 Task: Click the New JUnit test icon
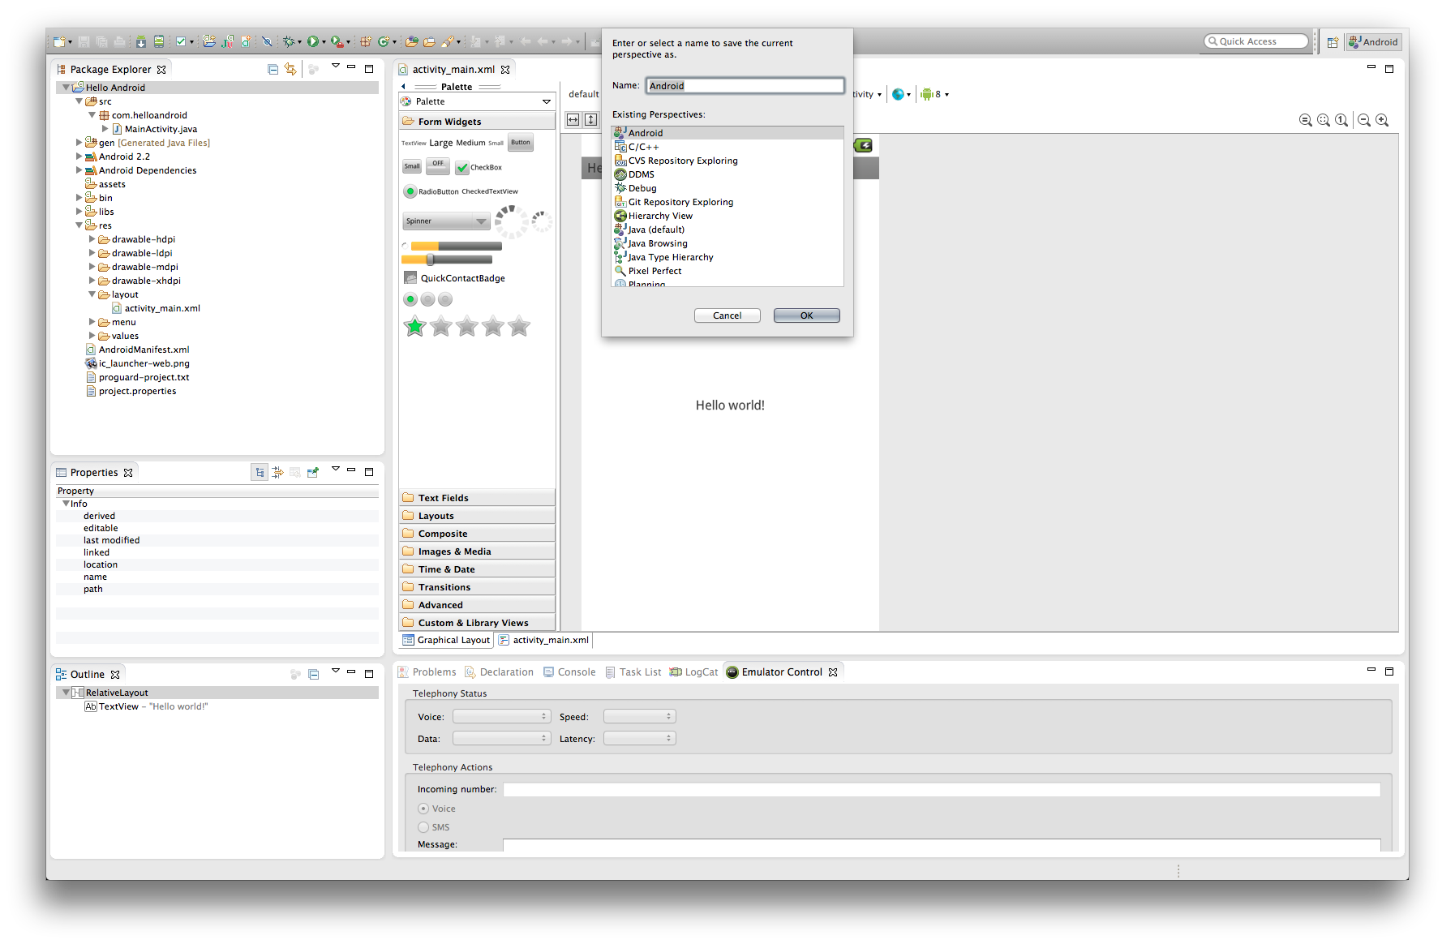(x=228, y=41)
